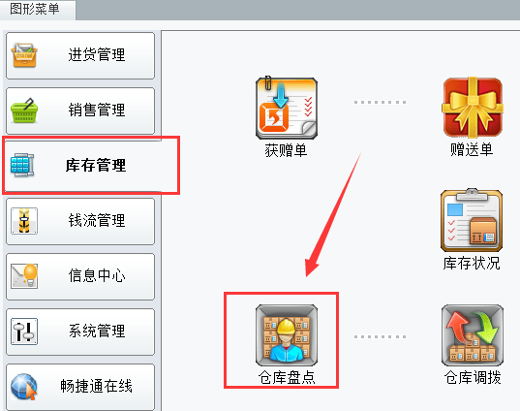Select the 钱流管理 menu button
Screen dimensions: 520x411
pos(80,221)
